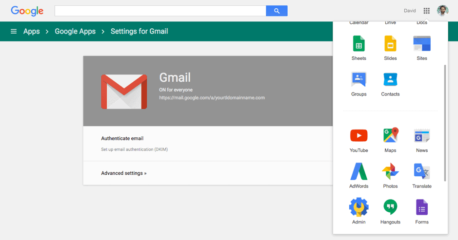The width and height of the screenshot is (458, 240).
Task: Open the News app icon
Action: pos(422,136)
